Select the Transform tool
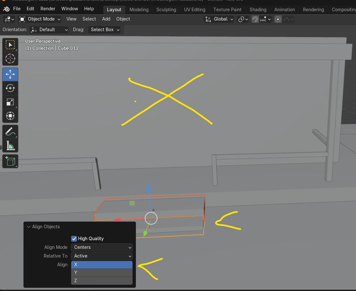Image resolution: width=356 pixels, height=291 pixels. pos(10,116)
